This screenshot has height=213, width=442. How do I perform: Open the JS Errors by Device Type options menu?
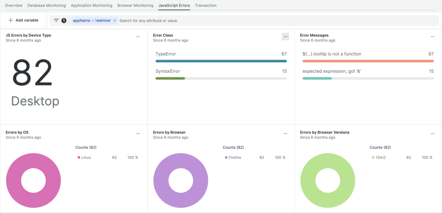(138, 37)
